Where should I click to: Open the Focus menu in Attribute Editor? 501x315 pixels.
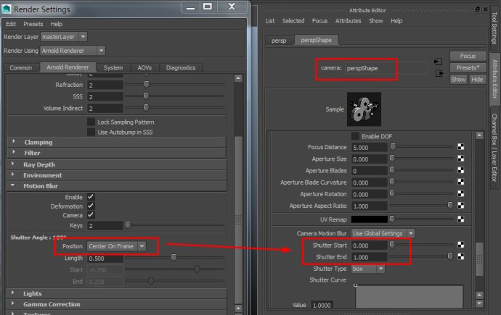pyautogui.click(x=319, y=21)
